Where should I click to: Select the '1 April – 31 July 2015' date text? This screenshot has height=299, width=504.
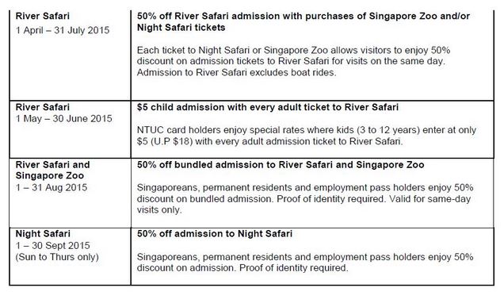click(x=63, y=30)
